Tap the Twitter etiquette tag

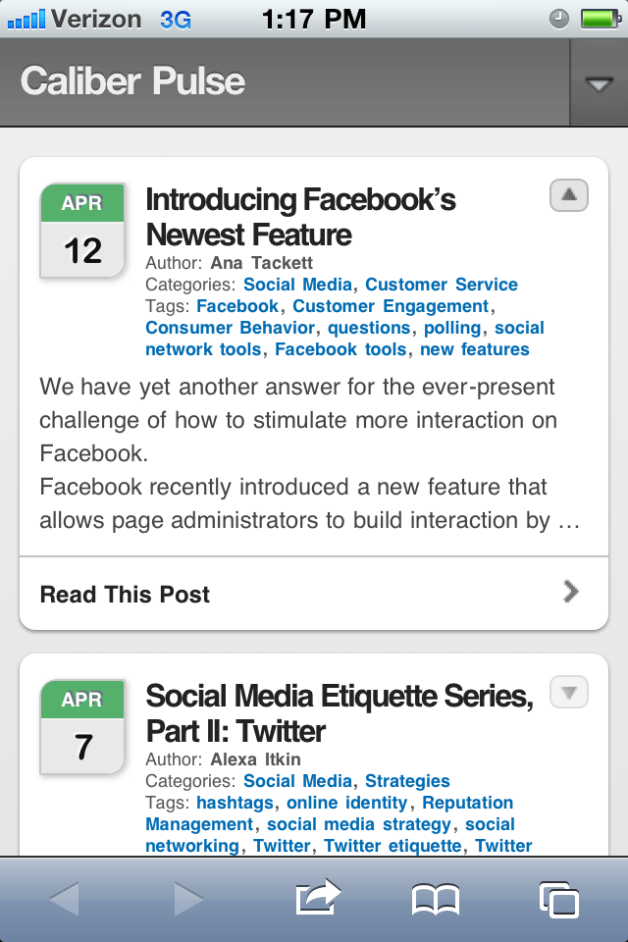coord(391,846)
